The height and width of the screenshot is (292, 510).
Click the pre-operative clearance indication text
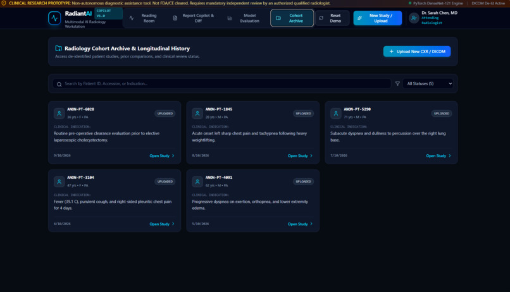107,137
